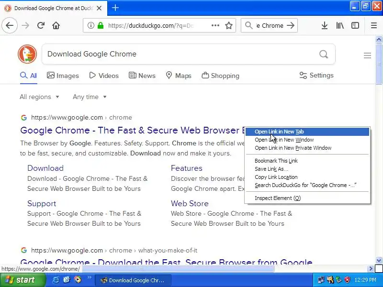Expand quick launch chevron in taskbar

click(89, 277)
